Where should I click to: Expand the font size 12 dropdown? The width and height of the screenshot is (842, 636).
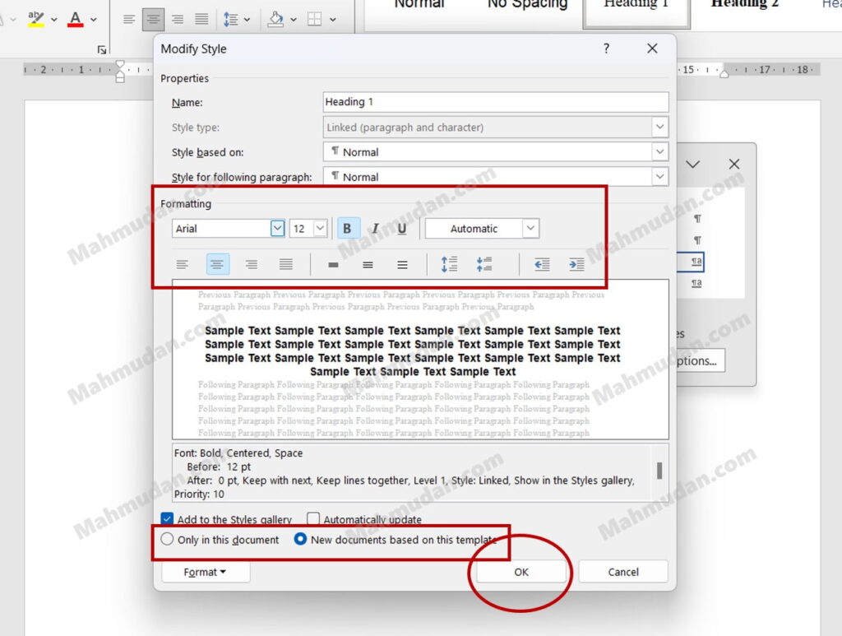pyautogui.click(x=320, y=229)
